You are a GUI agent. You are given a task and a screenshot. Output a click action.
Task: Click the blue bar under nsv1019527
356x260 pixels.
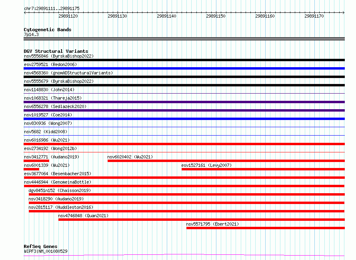coord(184,119)
